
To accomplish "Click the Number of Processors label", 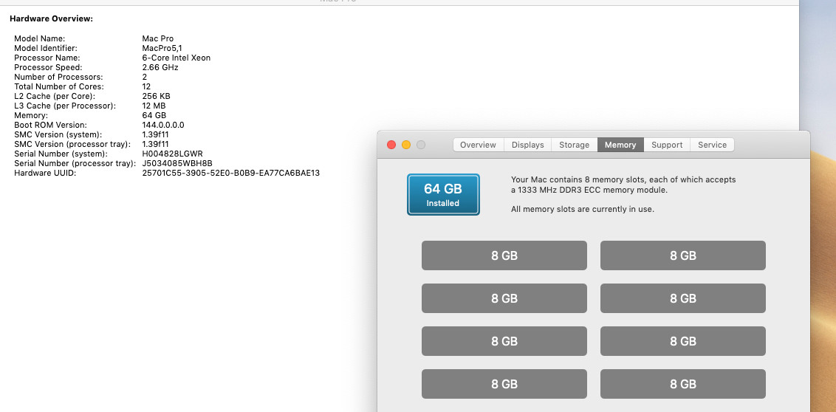I will [x=58, y=77].
